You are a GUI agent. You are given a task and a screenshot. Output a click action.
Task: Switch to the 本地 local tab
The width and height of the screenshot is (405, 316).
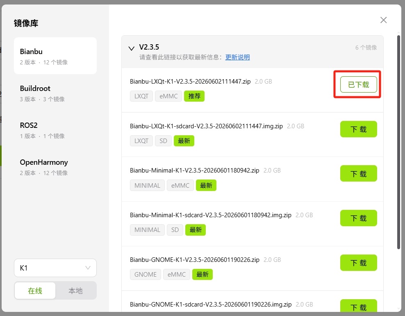pyautogui.click(x=75, y=291)
